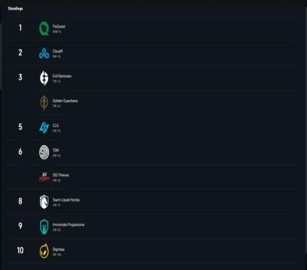Click the Golden Guardians logo
Screen dimensions: 307x270
click(44, 102)
